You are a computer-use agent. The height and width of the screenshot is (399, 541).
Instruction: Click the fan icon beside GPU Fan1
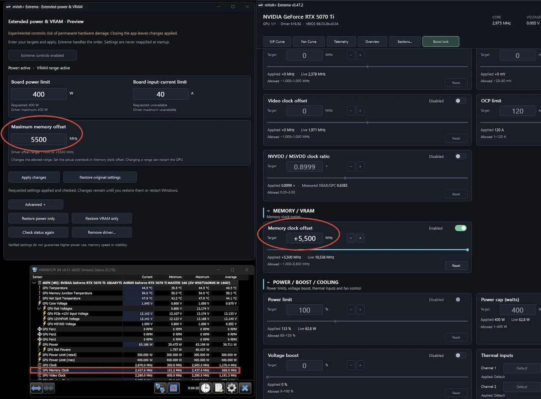coord(40,329)
